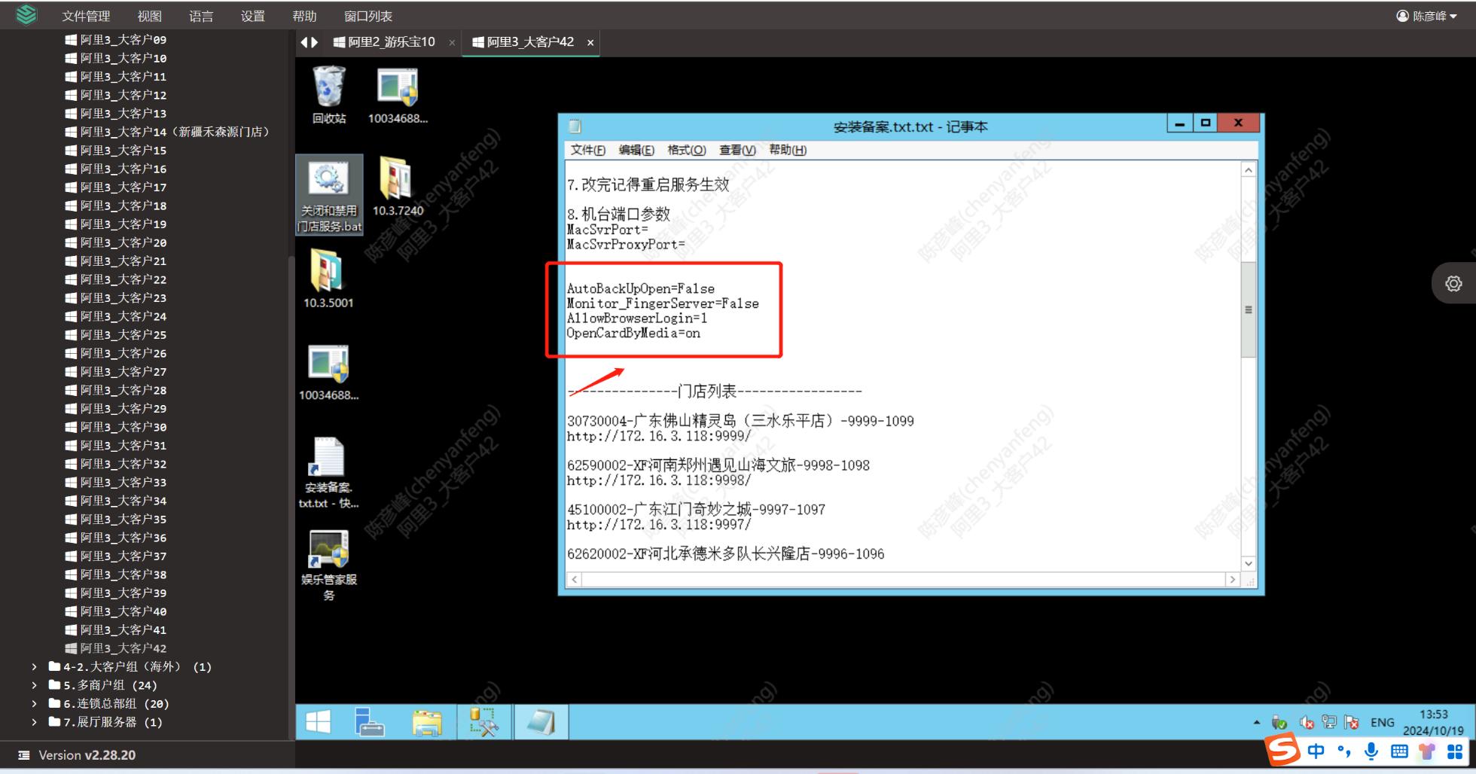This screenshot has height=774, width=1476.
Task: Open the Sogou toolbox grid icon
Action: coord(1455,751)
